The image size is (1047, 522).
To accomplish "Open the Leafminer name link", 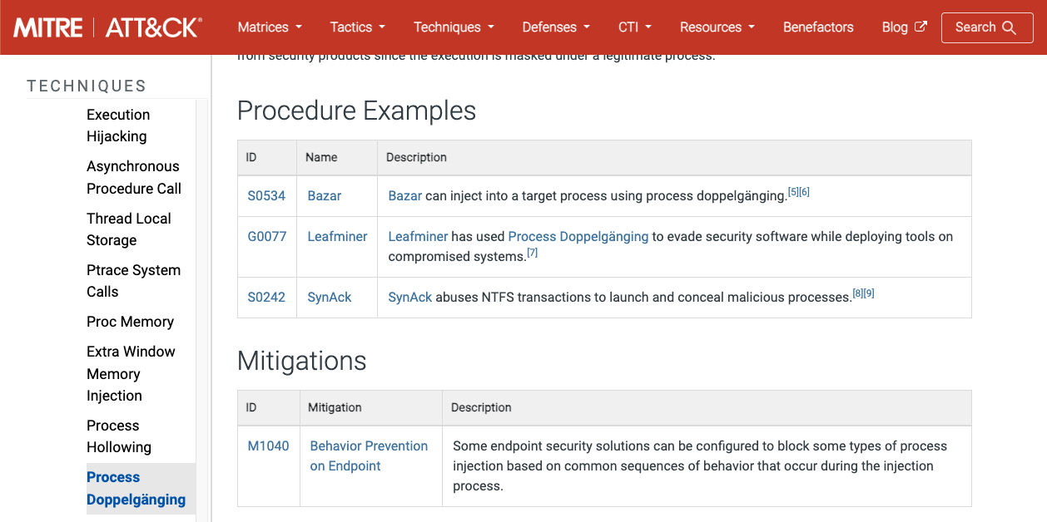I will pyautogui.click(x=337, y=237).
